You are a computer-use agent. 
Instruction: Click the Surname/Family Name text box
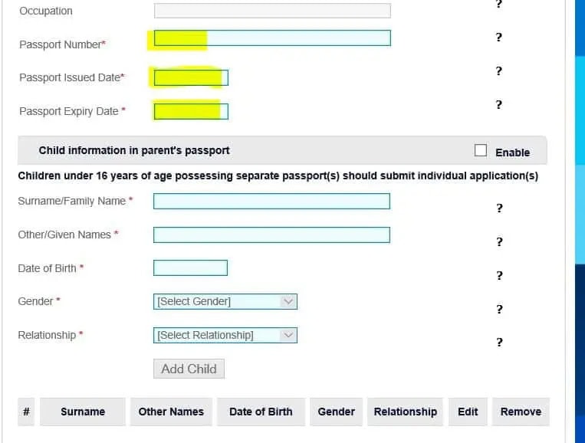(271, 202)
